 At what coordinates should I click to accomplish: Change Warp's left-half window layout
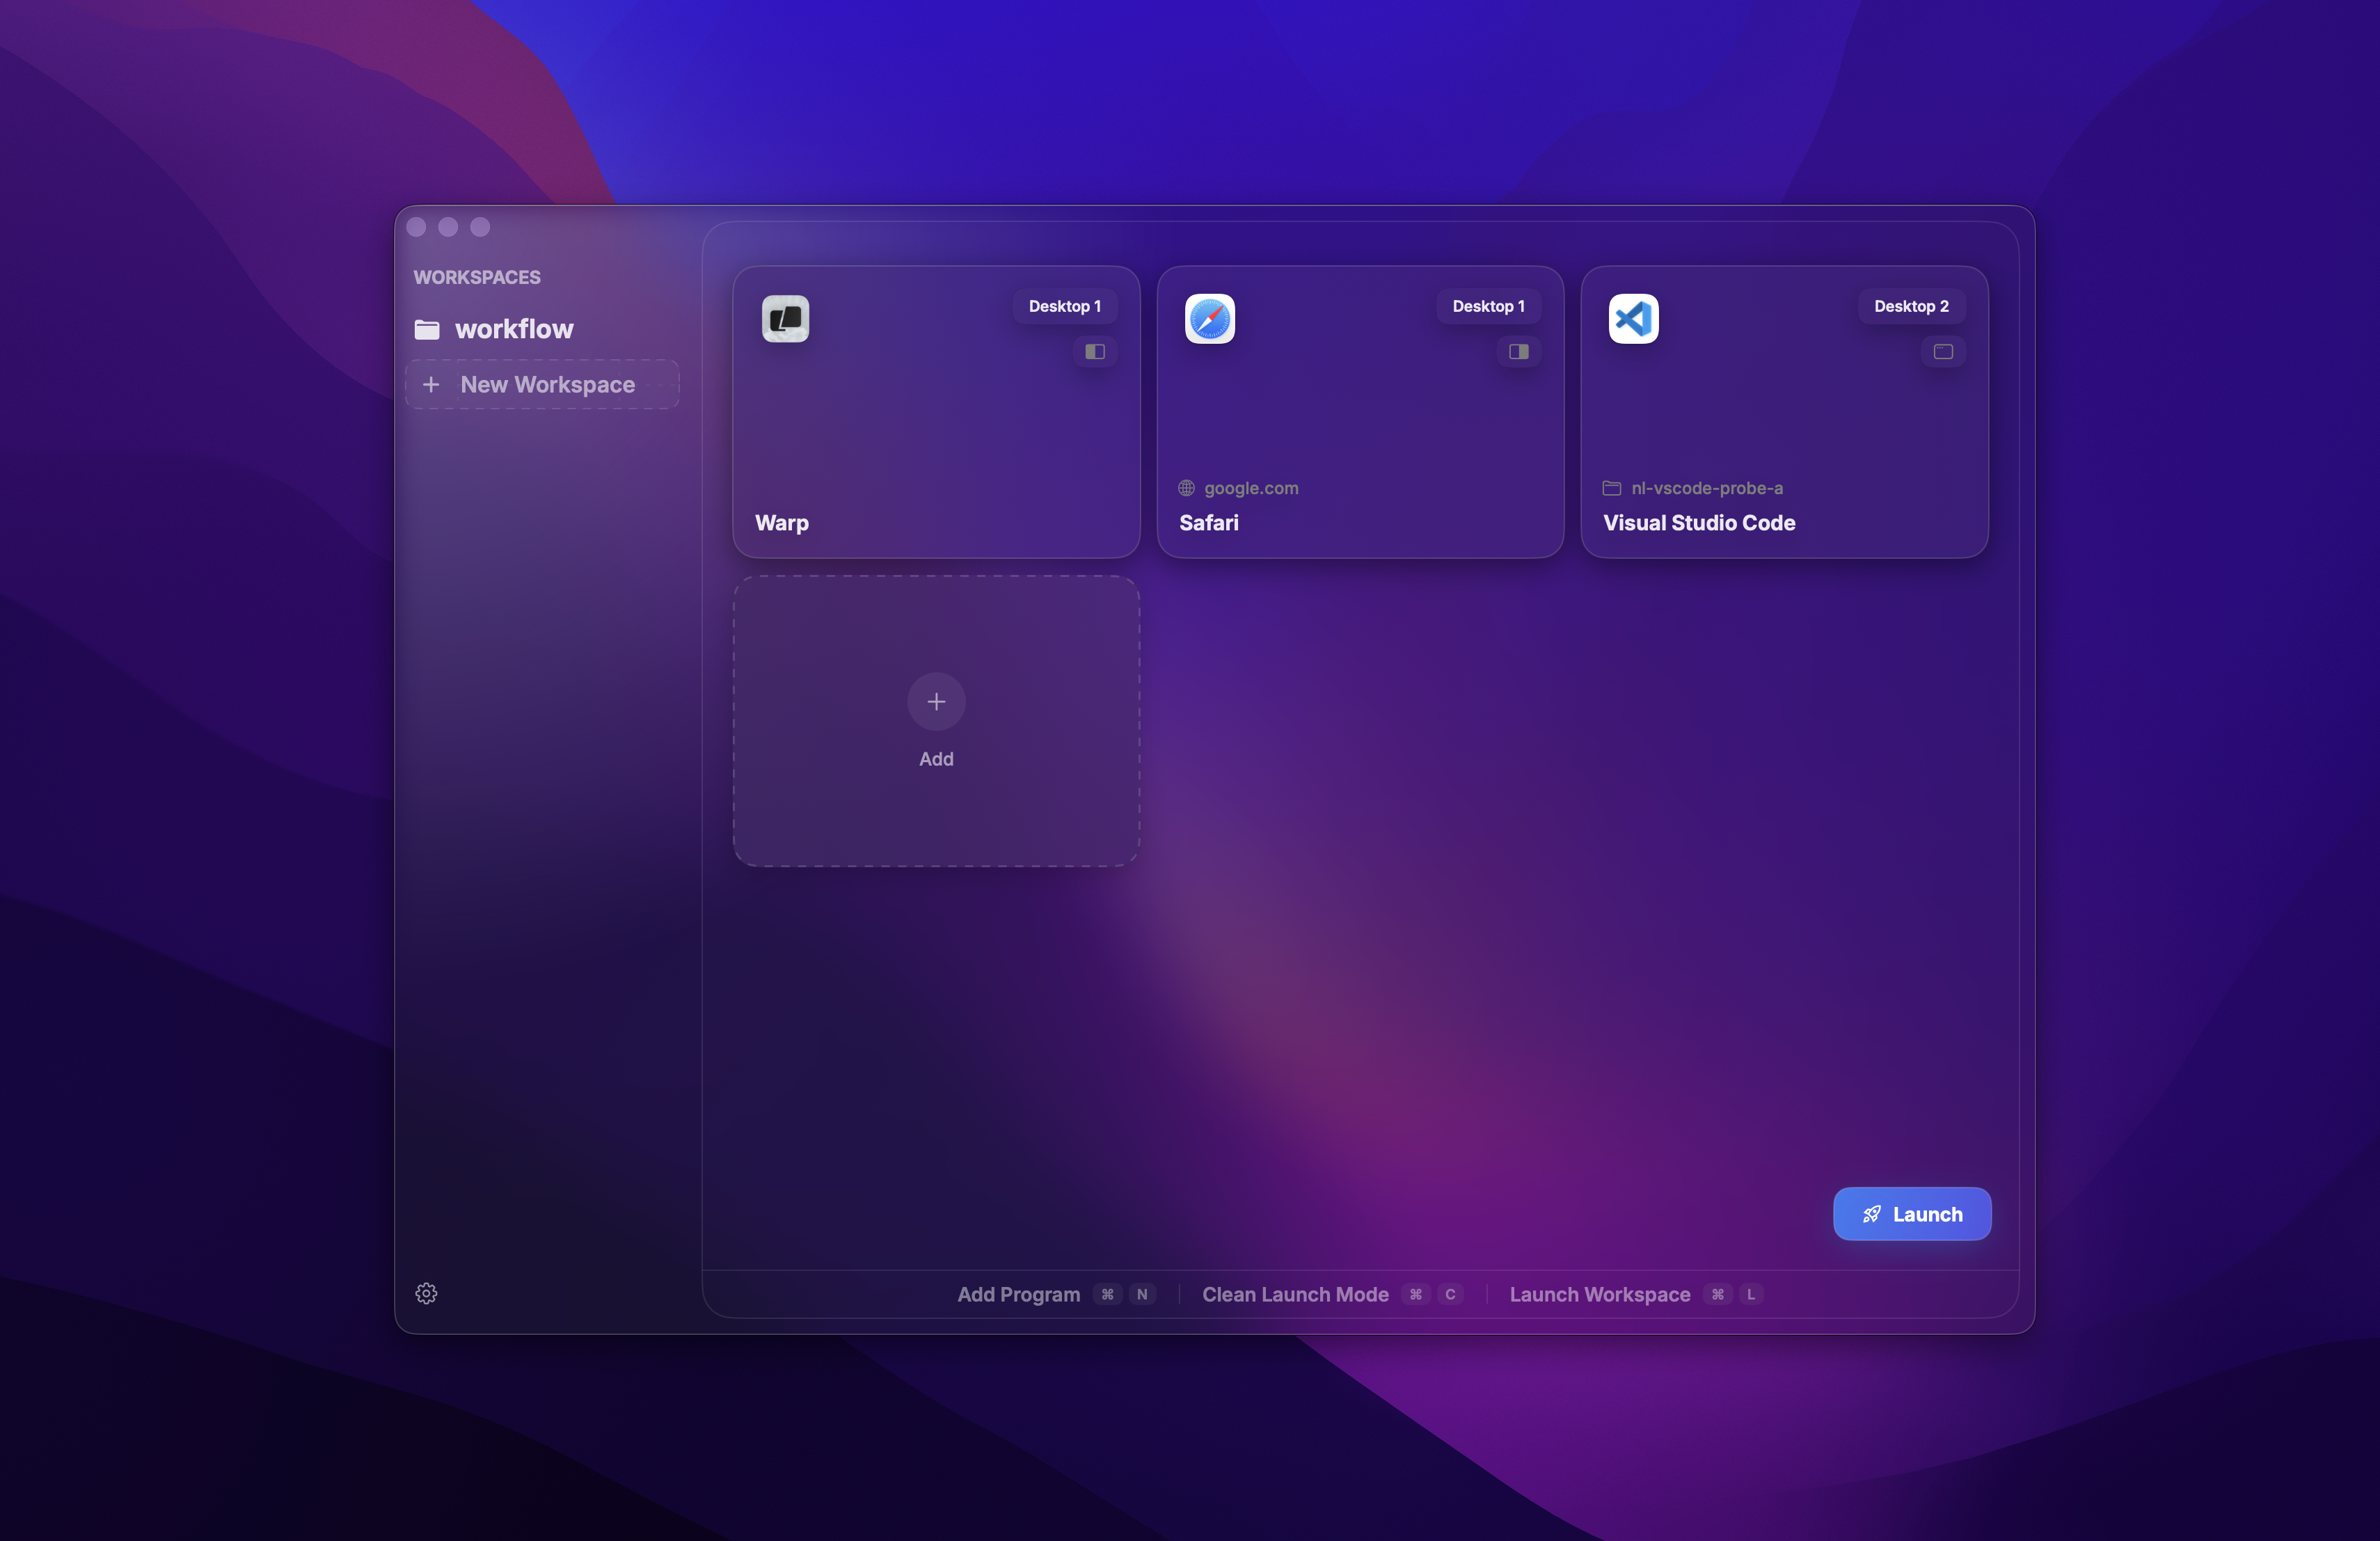click(x=1095, y=351)
